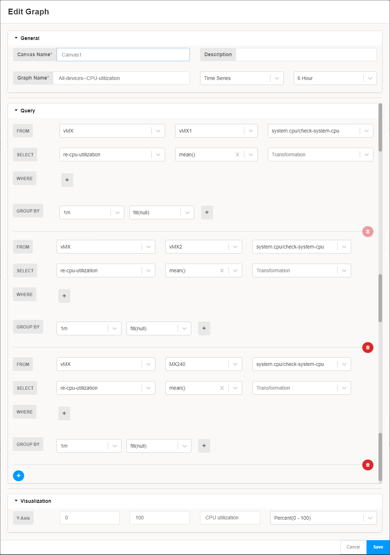Open the vMX device group dropdown in the first query
The height and width of the screenshot is (555, 390).
[112, 131]
